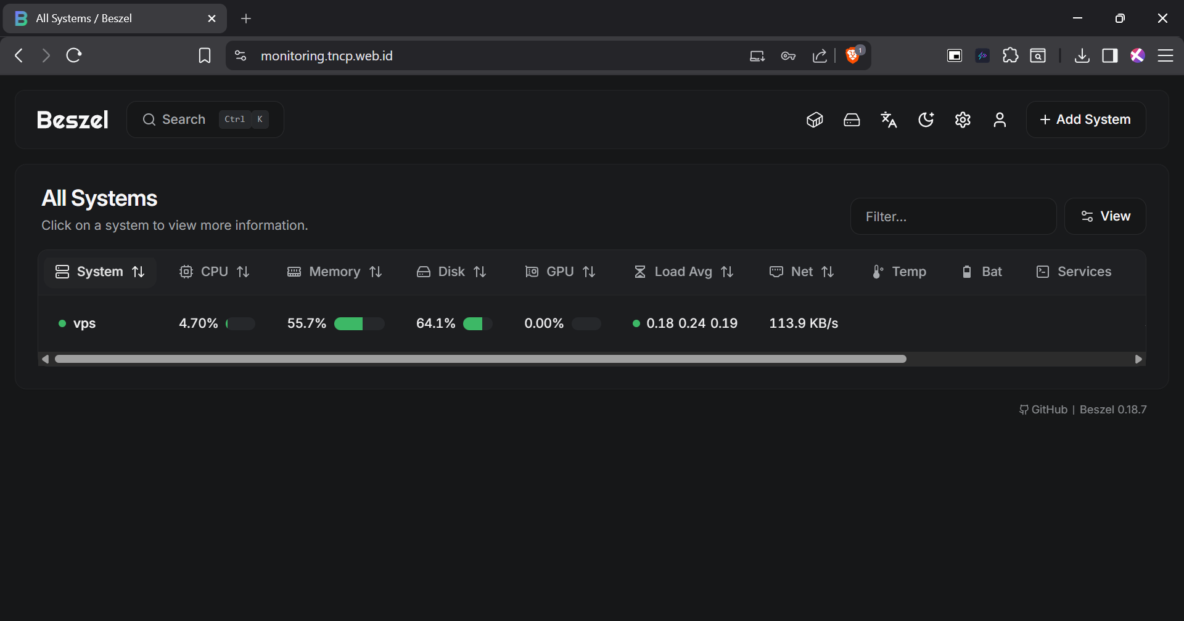
Task: Open the S.M.A.R.T. disk drive icon
Action: click(852, 120)
